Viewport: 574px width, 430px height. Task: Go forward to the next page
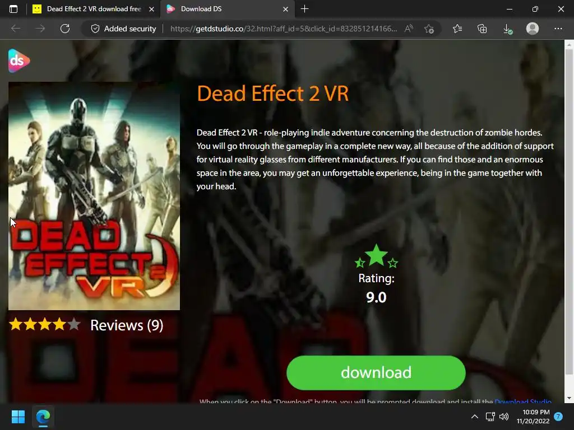40,29
